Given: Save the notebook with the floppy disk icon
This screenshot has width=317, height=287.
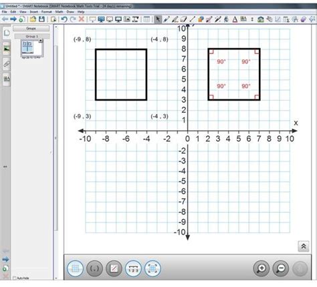Looking at the screenshot, I should 41,19.
